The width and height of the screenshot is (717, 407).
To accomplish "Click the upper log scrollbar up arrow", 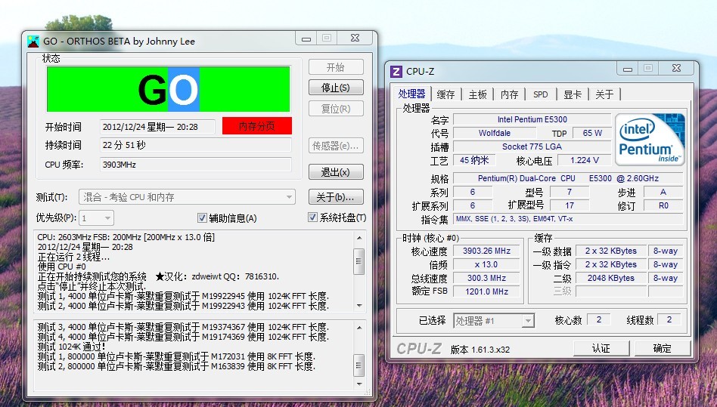I will coord(359,238).
